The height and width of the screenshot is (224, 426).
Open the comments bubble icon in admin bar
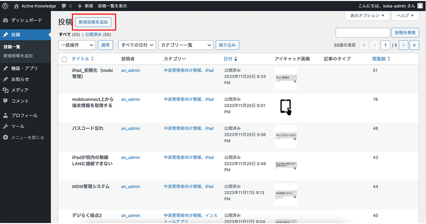64,6
